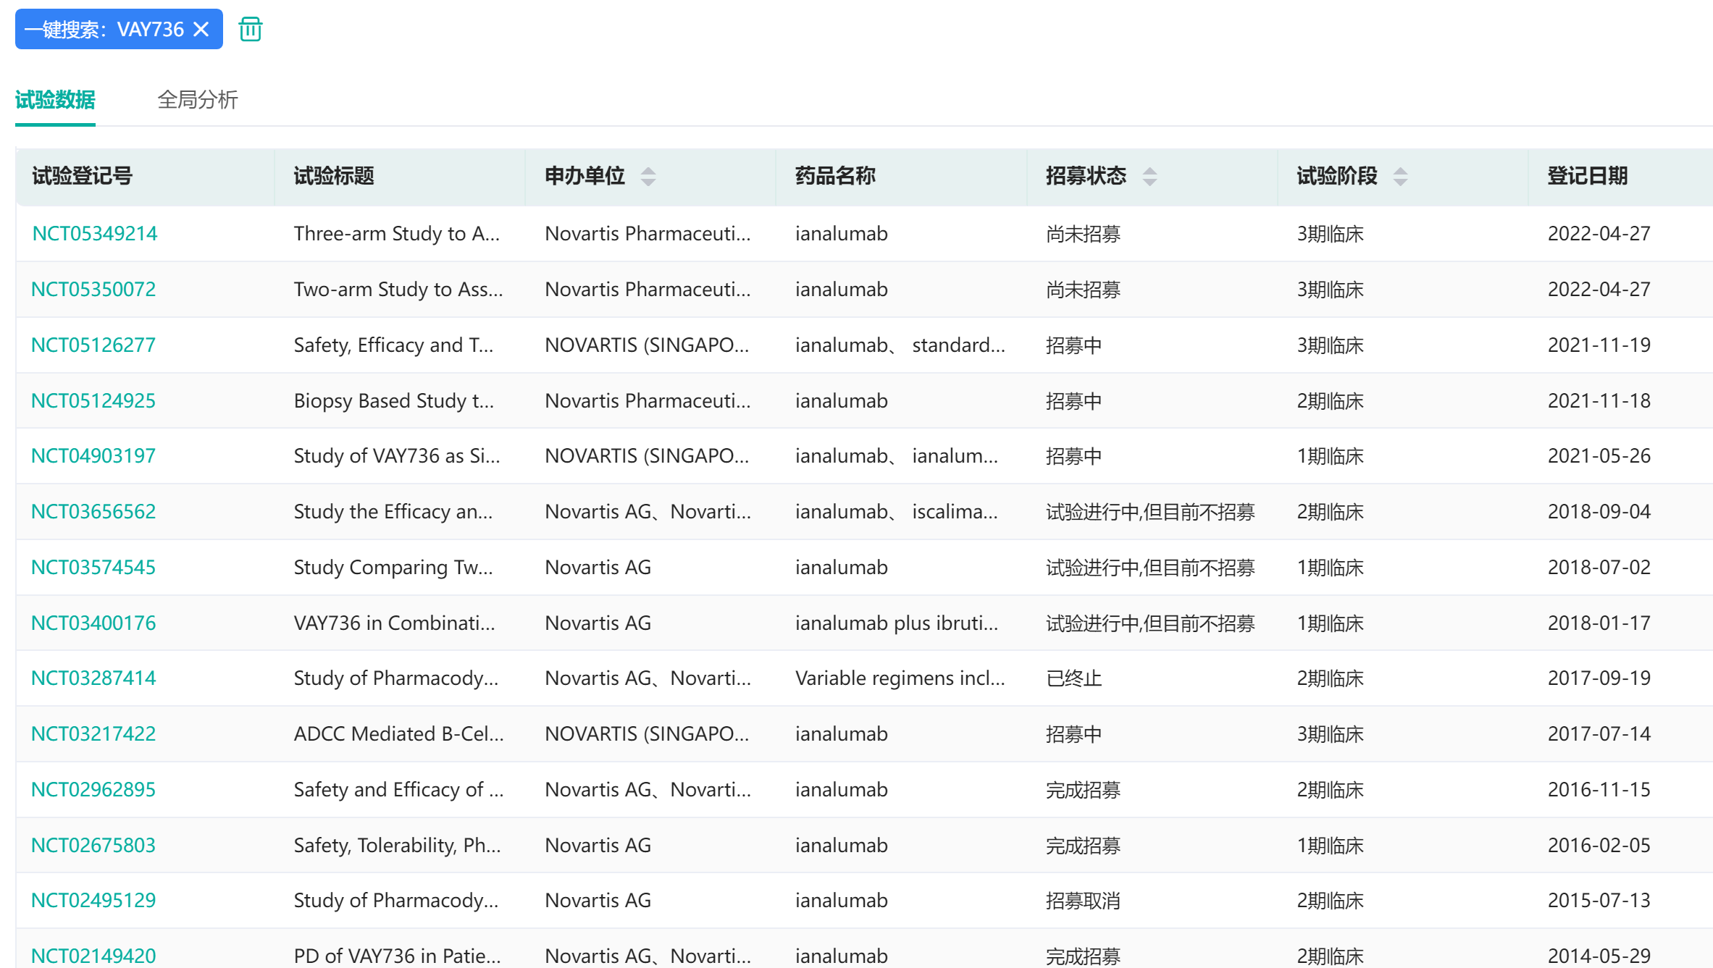Screen dimensions: 1713x968
Task: Sort by 试验阶段 column arrows
Action: 1400,176
